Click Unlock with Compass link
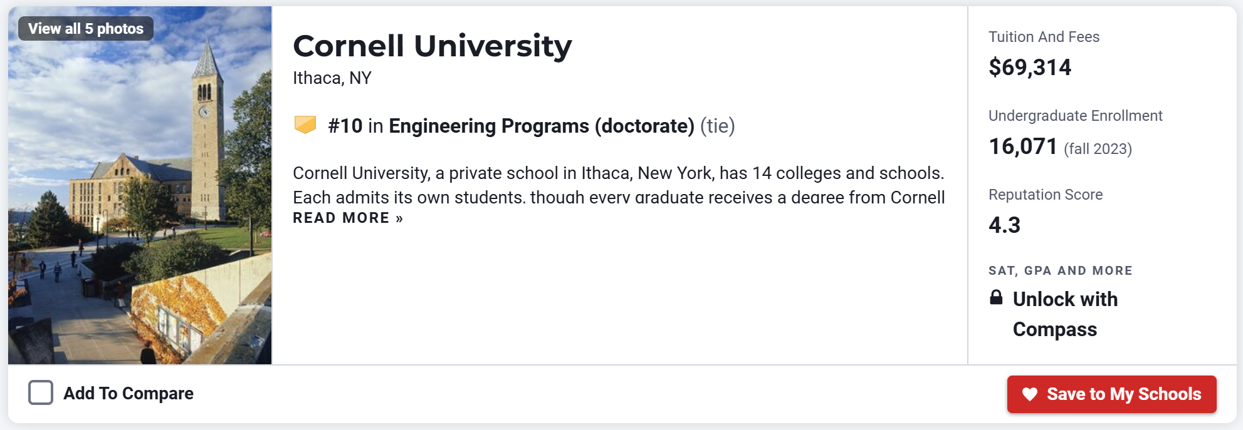This screenshot has height=430, width=1243. coord(1065,314)
